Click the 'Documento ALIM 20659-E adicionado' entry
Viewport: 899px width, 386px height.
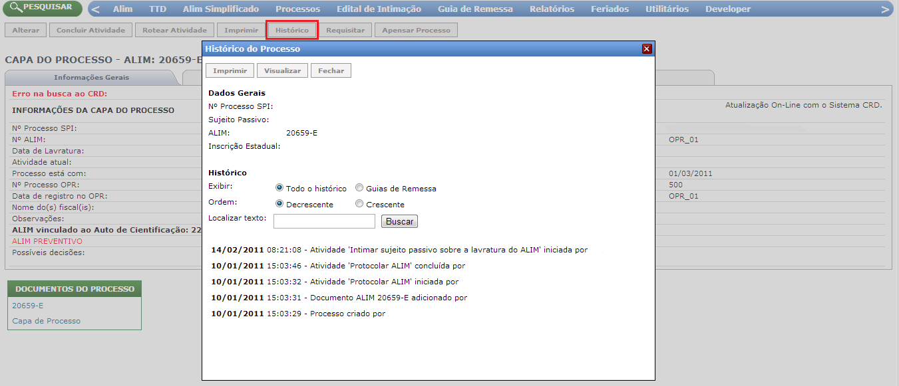point(339,298)
